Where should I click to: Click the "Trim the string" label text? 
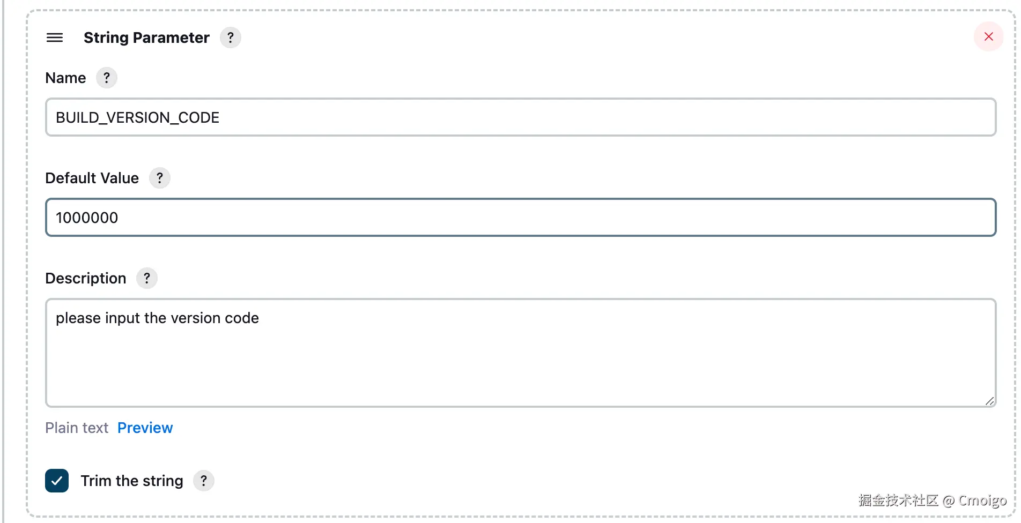coord(132,481)
